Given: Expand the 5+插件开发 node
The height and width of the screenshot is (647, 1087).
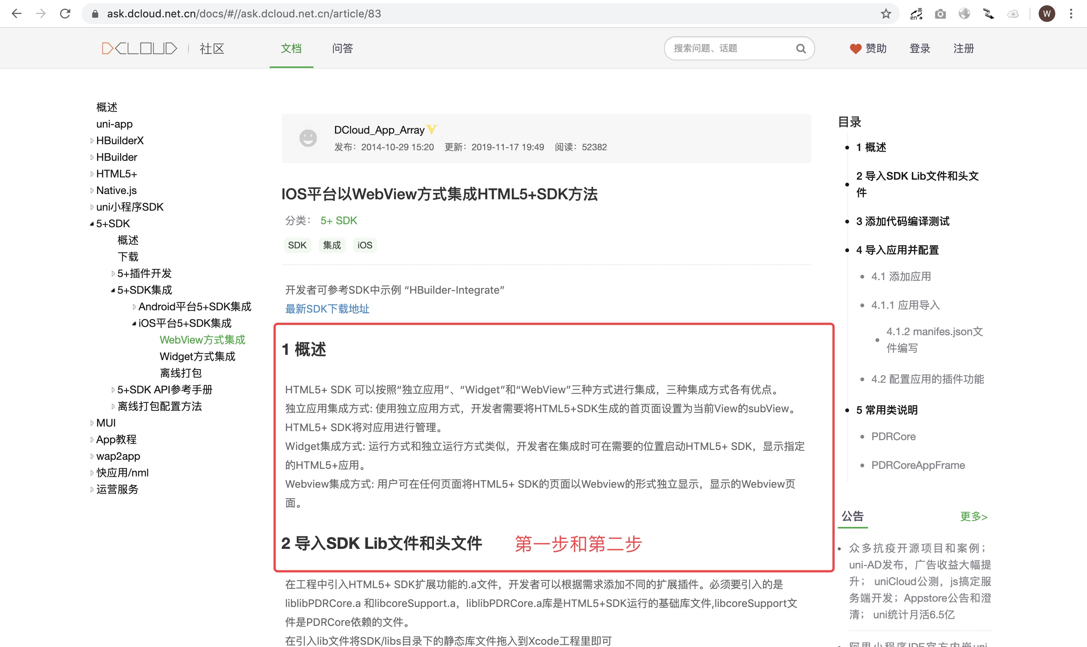Looking at the screenshot, I should 113,274.
